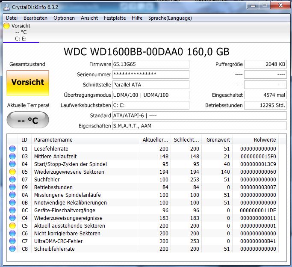This screenshot has height=267, width=292.
Task: Click the yellow Vorsicht health status button
Action: (x=28, y=83)
